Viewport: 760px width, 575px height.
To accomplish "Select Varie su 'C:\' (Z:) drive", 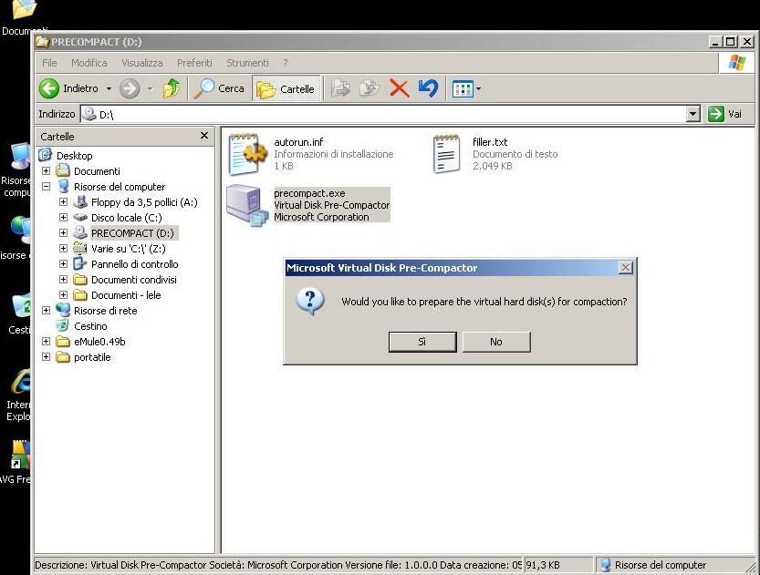I will coord(128,249).
